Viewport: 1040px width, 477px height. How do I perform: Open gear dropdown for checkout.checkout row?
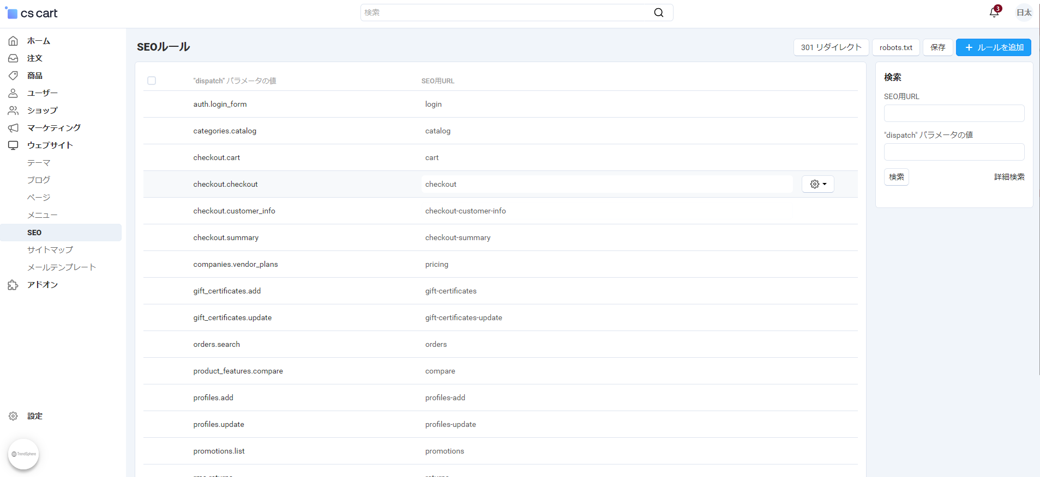click(817, 184)
